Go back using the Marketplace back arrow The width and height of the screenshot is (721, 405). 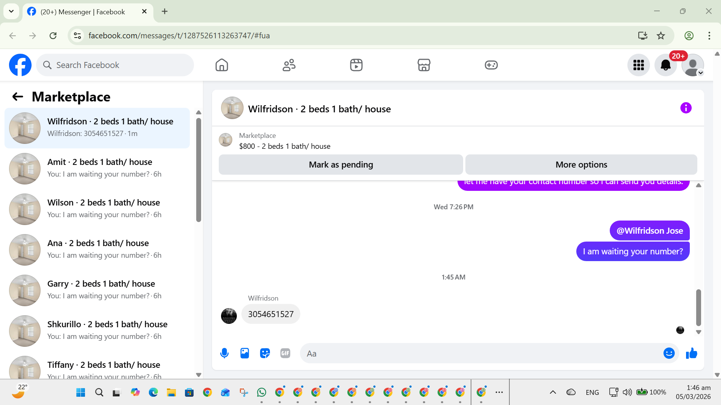point(18,97)
